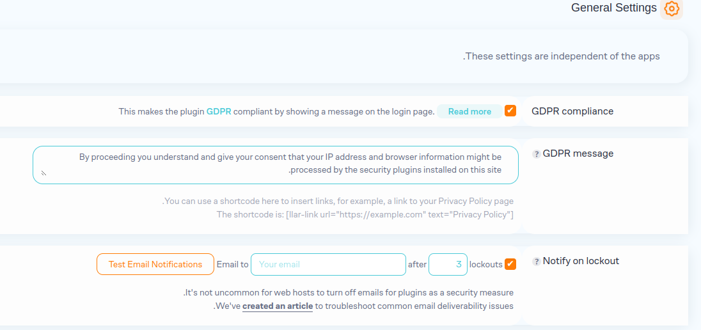The width and height of the screenshot is (701, 330).
Task: Click the GDPR message textarea resize handle
Action: click(x=43, y=173)
